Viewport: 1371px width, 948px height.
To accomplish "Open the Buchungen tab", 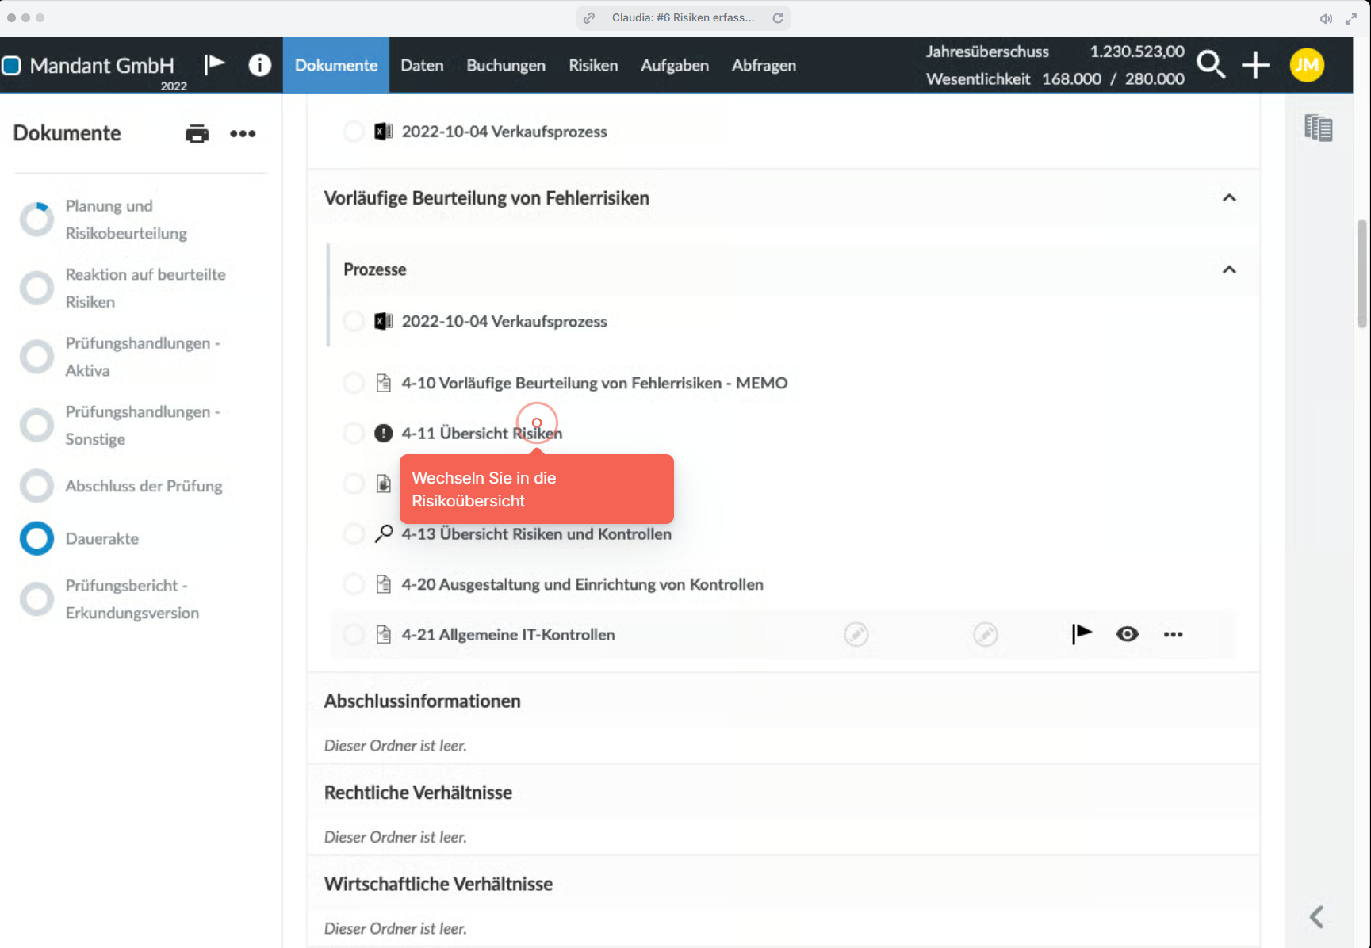I will pyautogui.click(x=506, y=65).
